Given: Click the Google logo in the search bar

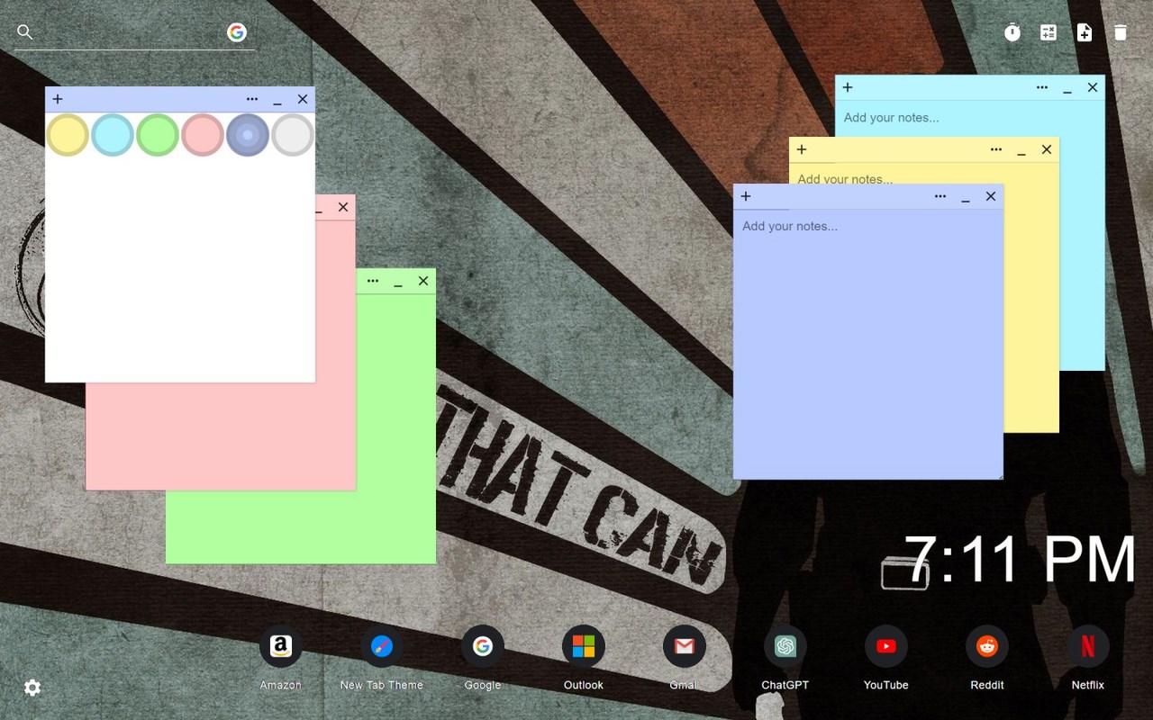Looking at the screenshot, I should click(x=237, y=32).
